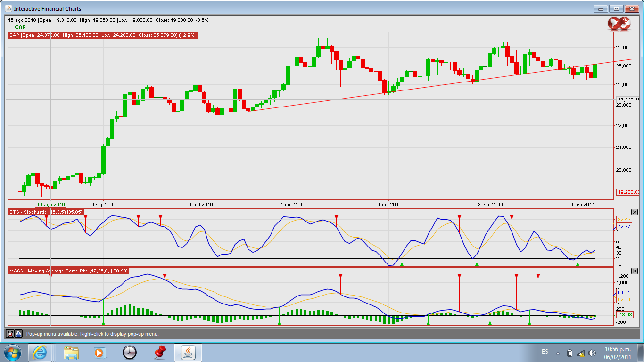Viewport: 644px width, 362px height.
Task: Open the clock application in the taskbar
Action: (129, 353)
